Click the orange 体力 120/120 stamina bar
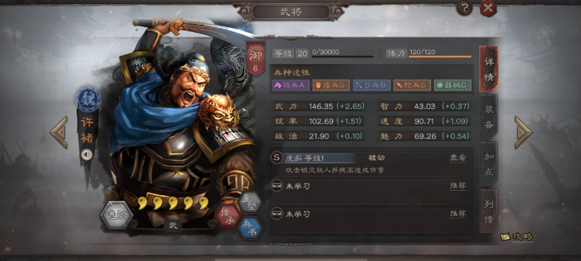Screen dimensions: 581x261 (440, 57)
